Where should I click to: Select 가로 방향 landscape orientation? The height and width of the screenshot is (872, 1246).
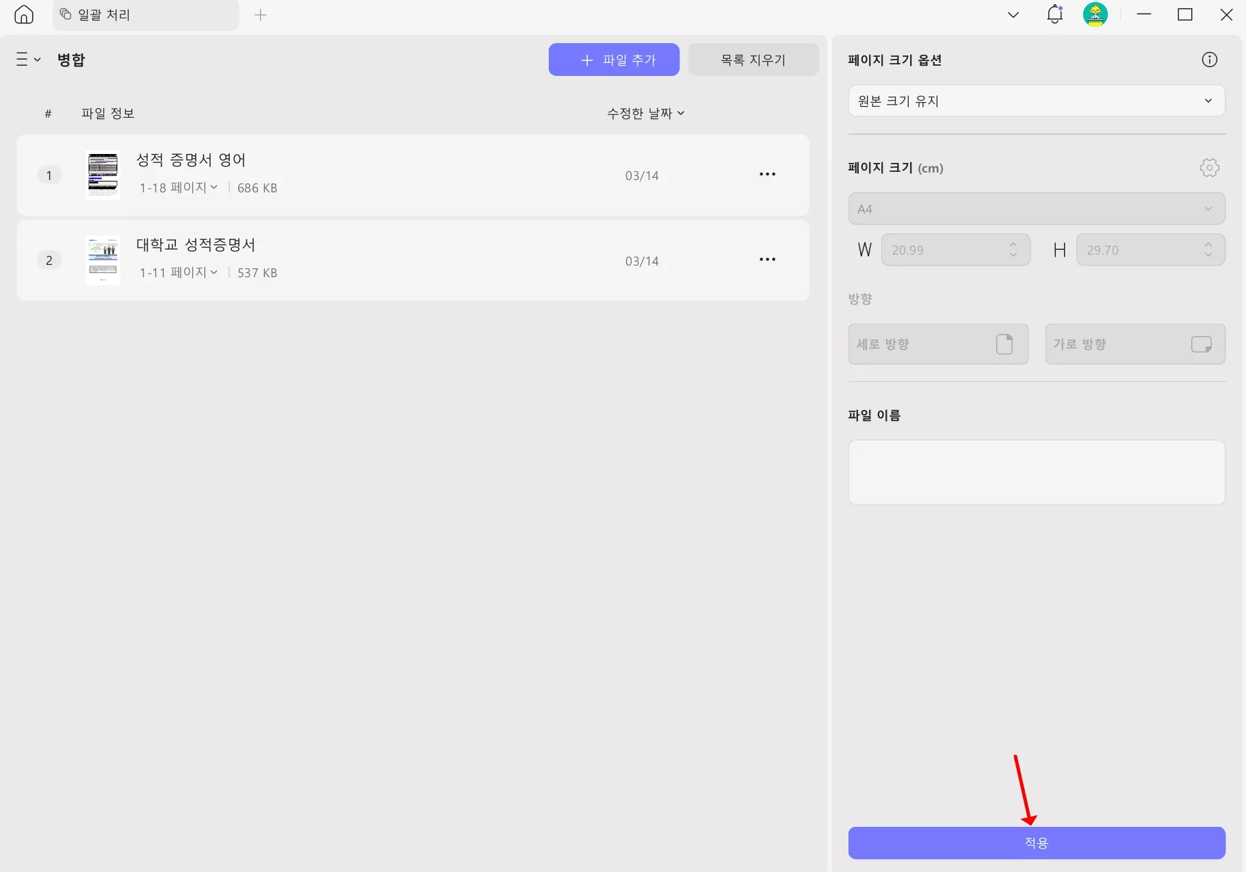1134,344
